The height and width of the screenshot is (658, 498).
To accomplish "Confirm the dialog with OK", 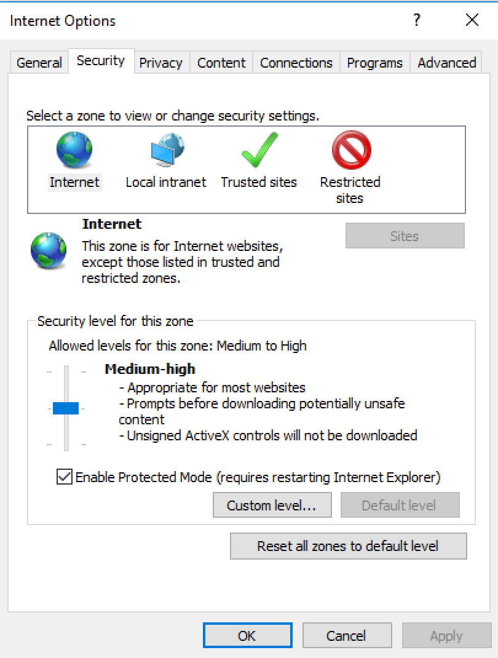I will point(247,636).
